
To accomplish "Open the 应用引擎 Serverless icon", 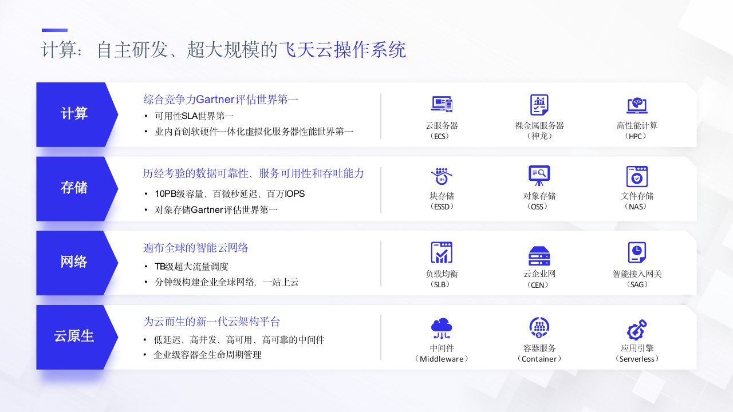I will pyautogui.click(x=637, y=330).
